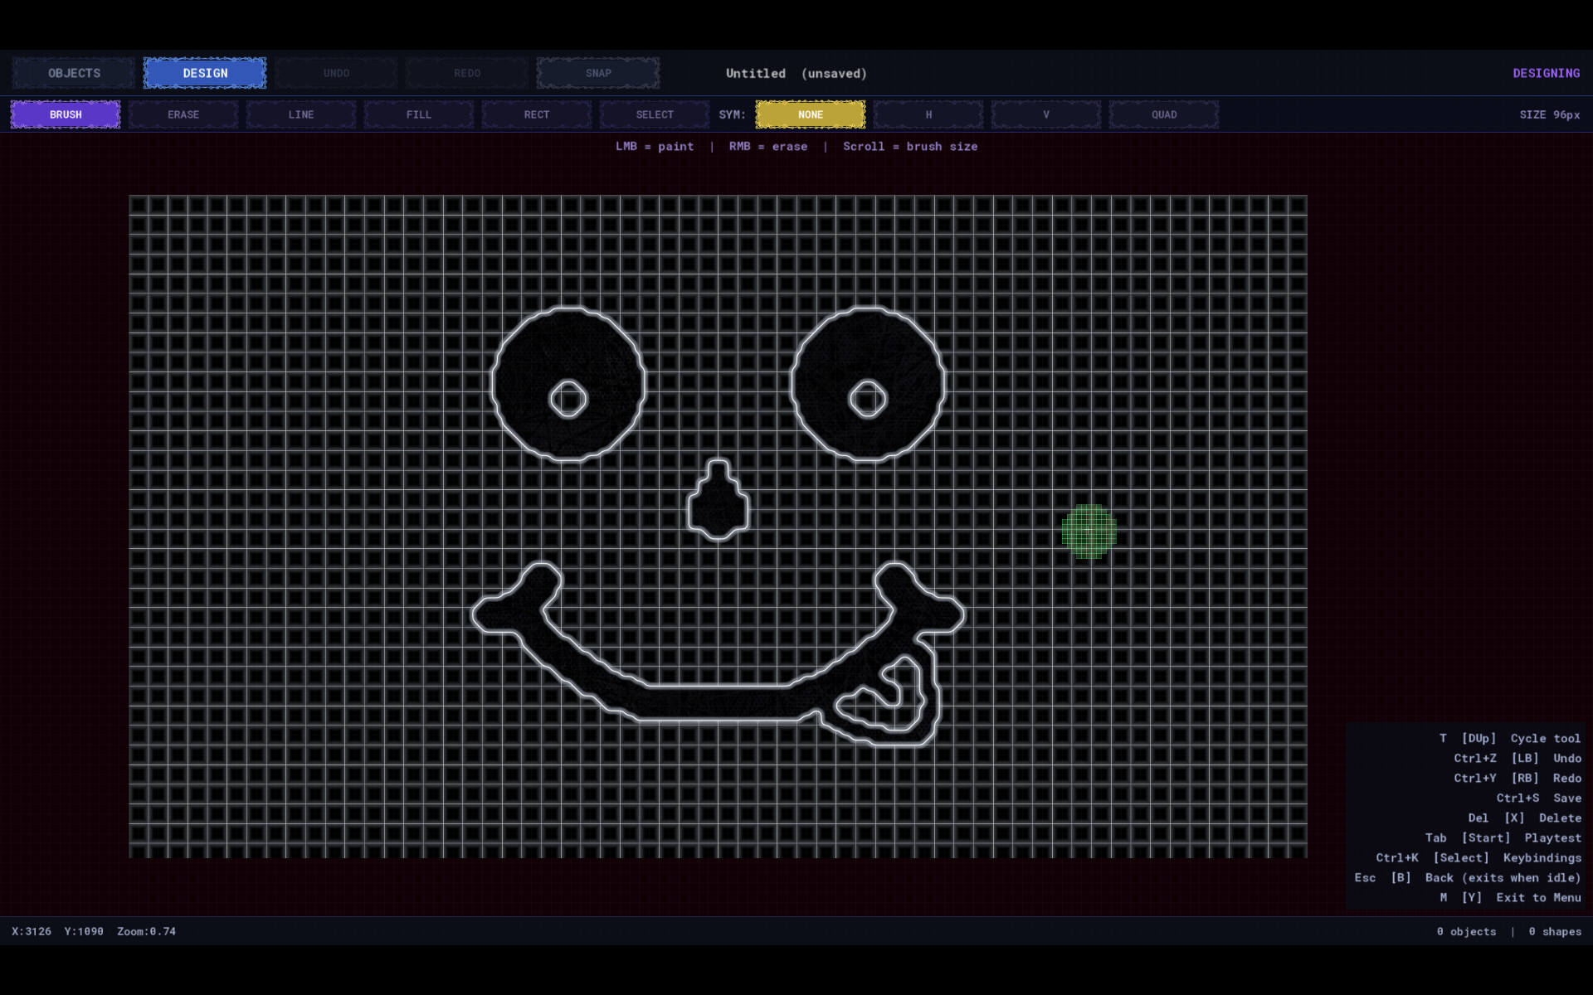Select the RECT tool

click(537, 114)
